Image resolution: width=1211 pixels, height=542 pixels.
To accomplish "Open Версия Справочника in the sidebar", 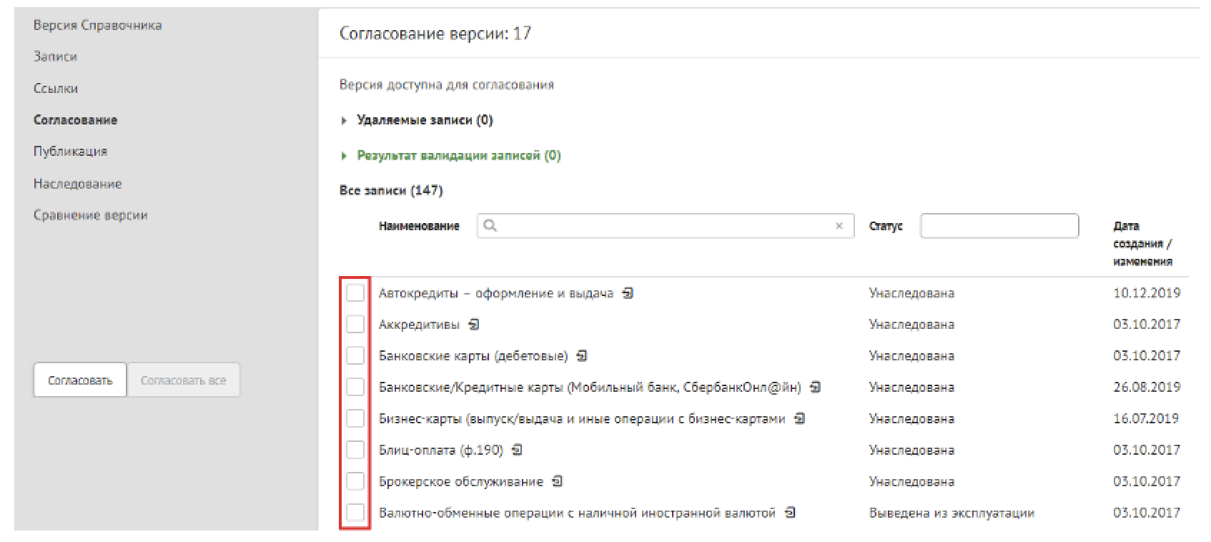I will click(x=97, y=25).
